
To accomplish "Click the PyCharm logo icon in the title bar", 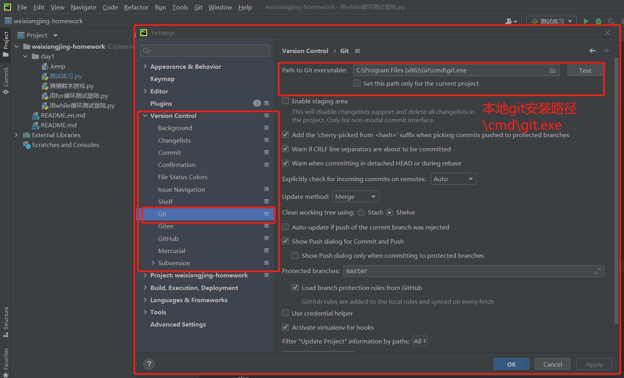I will 7,7.
